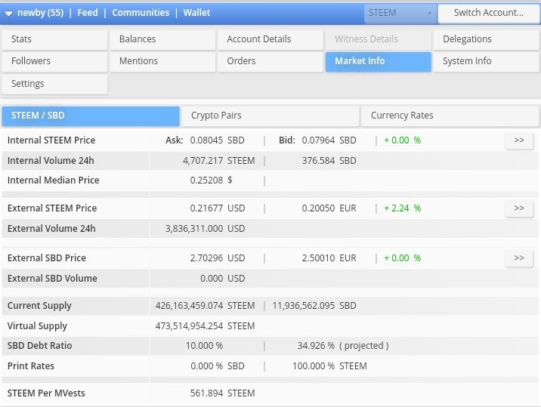Click the SBD Debt Ratio 10.000 %

[x=204, y=346]
